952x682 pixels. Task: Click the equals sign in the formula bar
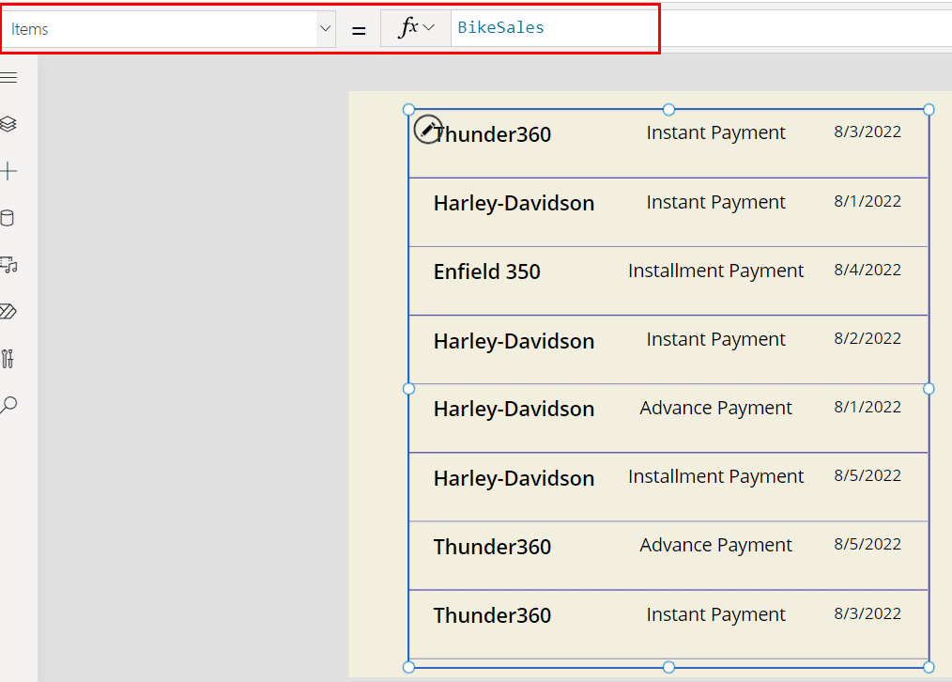pos(358,28)
